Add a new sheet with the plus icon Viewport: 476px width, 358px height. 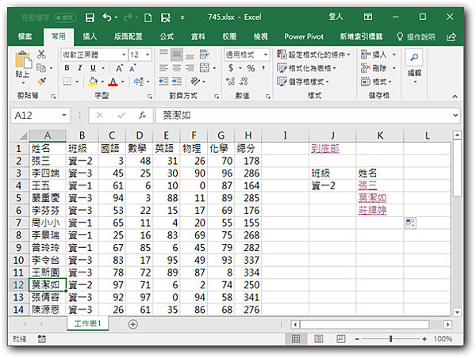point(133,325)
